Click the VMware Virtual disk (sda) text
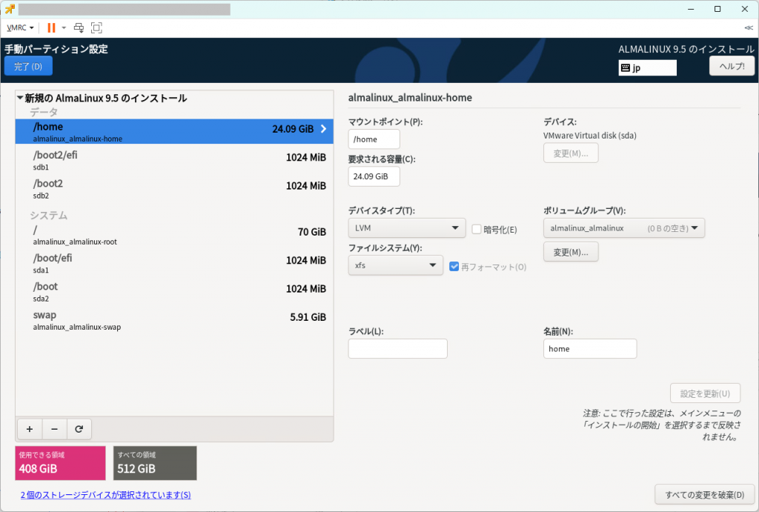Image resolution: width=759 pixels, height=512 pixels. click(x=589, y=136)
